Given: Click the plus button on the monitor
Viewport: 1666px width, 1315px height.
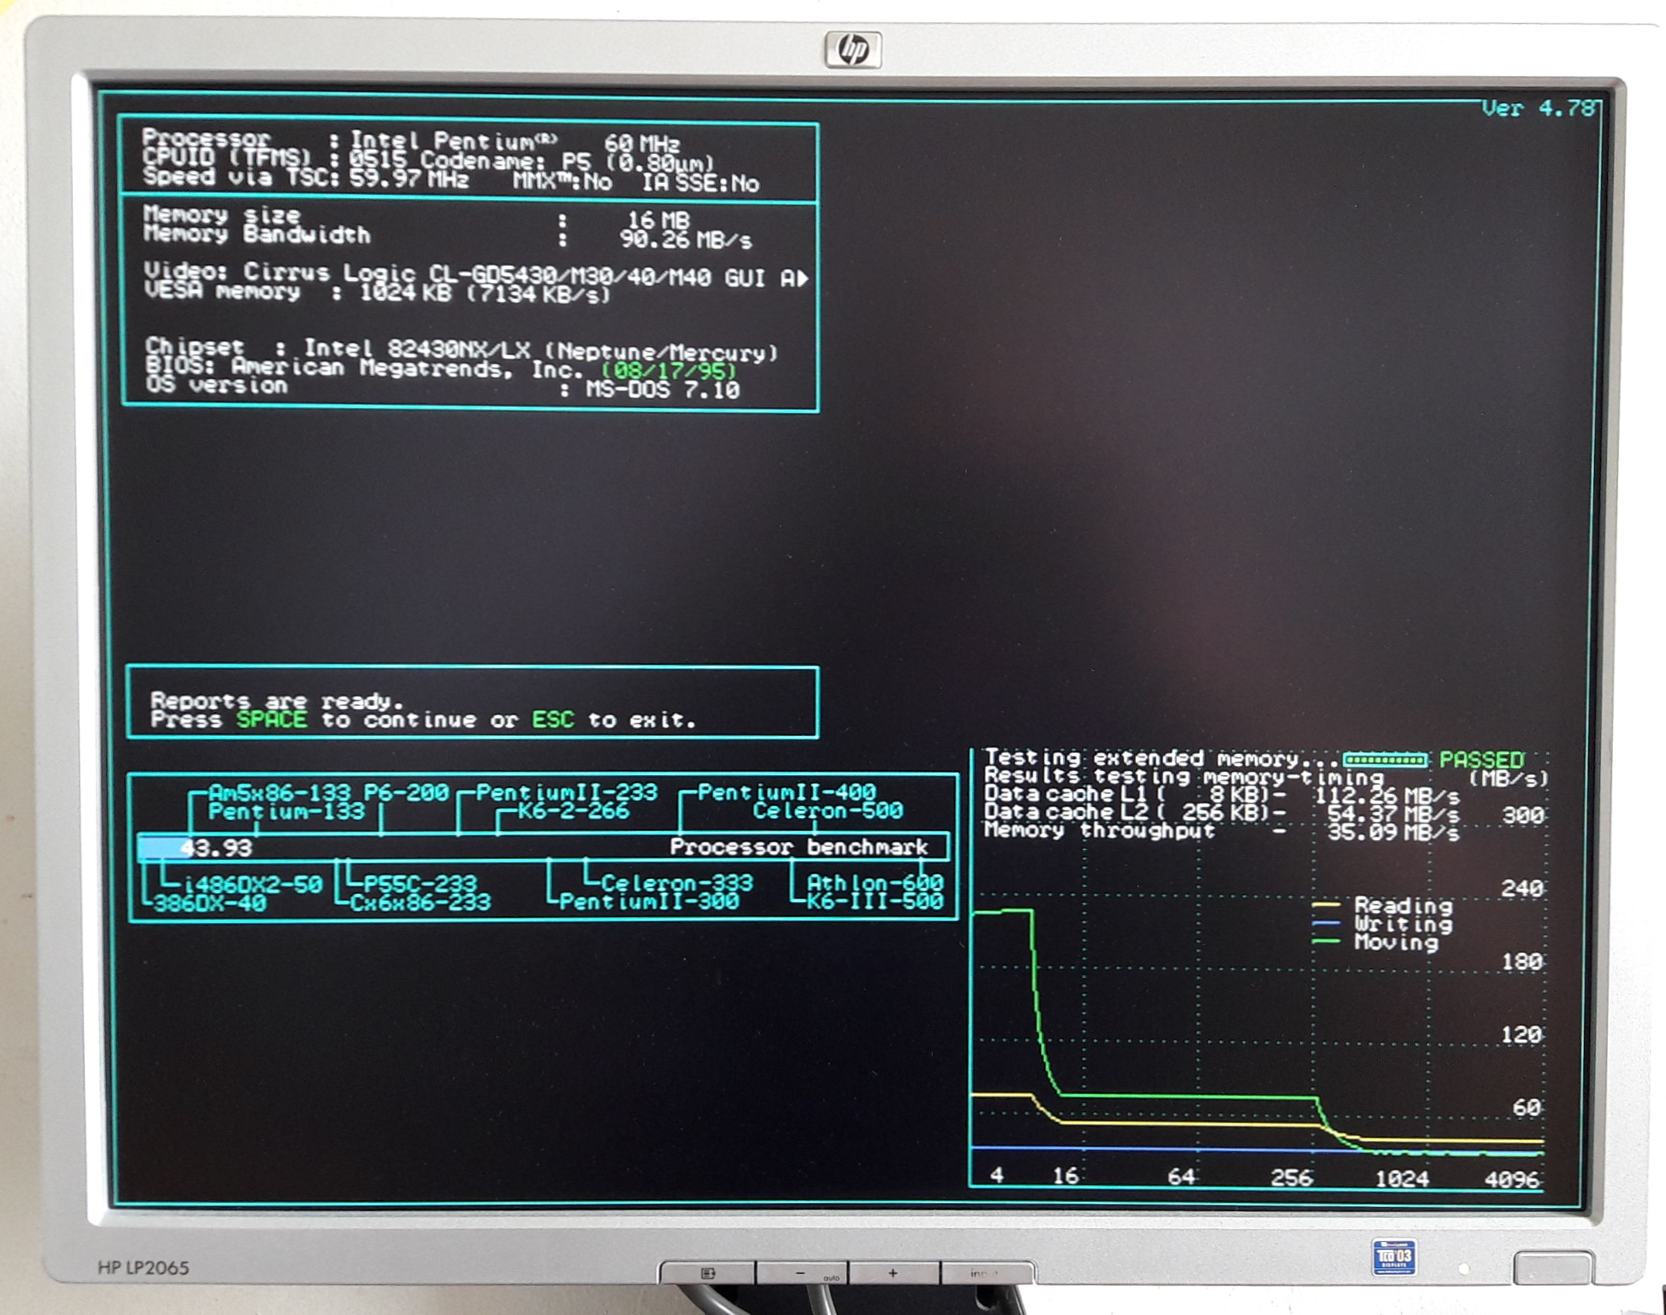Looking at the screenshot, I should [x=893, y=1273].
